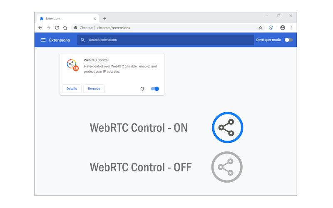333x208 pixels.
Task: Open the Chrome profile avatar icon
Action: pos(283,27)
